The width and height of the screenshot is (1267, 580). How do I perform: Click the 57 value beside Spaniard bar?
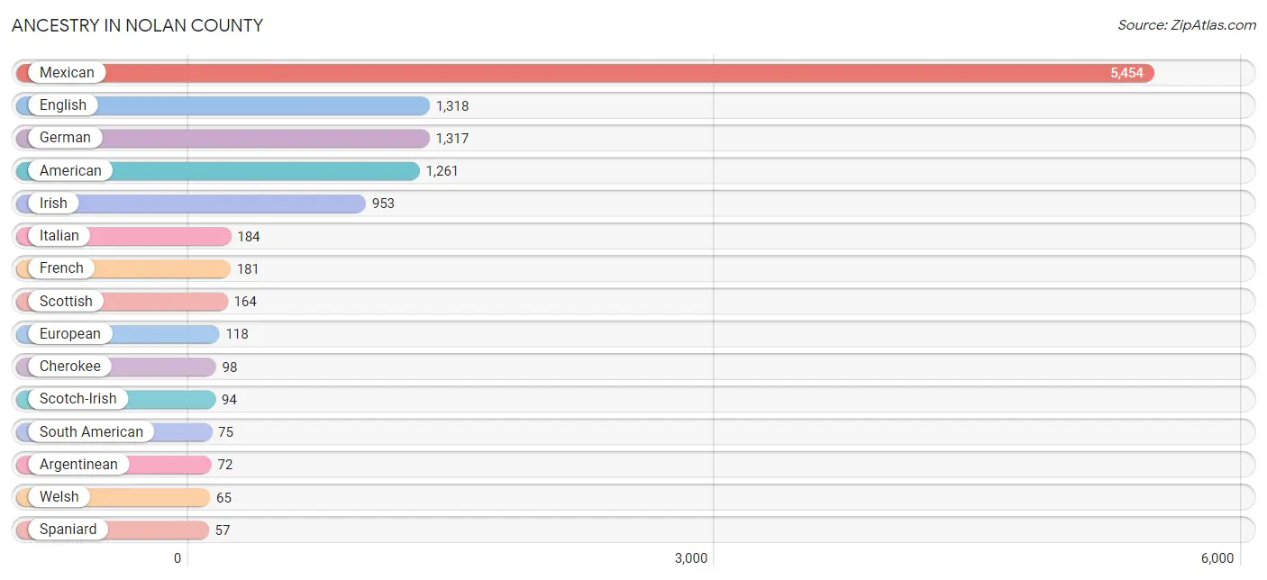point(223,530)
